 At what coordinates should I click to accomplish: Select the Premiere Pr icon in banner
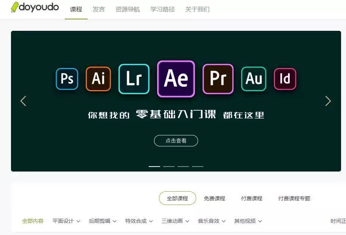(218, 79)
